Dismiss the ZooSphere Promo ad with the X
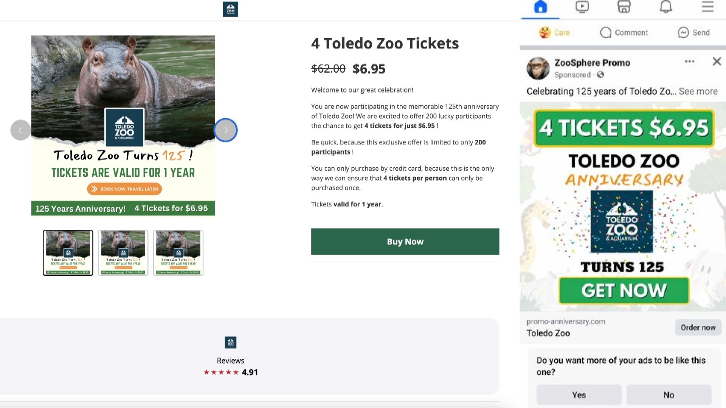The height and width of the screenshot is (408, 726). (717, 62)
